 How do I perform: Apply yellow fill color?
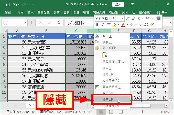[114, 25]
